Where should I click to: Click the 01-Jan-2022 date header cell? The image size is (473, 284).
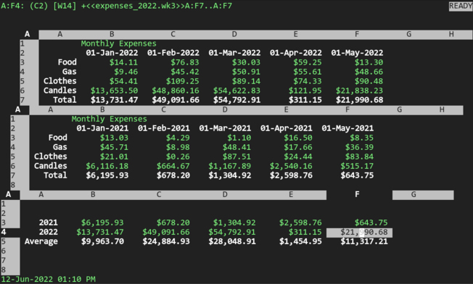[x=112, y=53]
